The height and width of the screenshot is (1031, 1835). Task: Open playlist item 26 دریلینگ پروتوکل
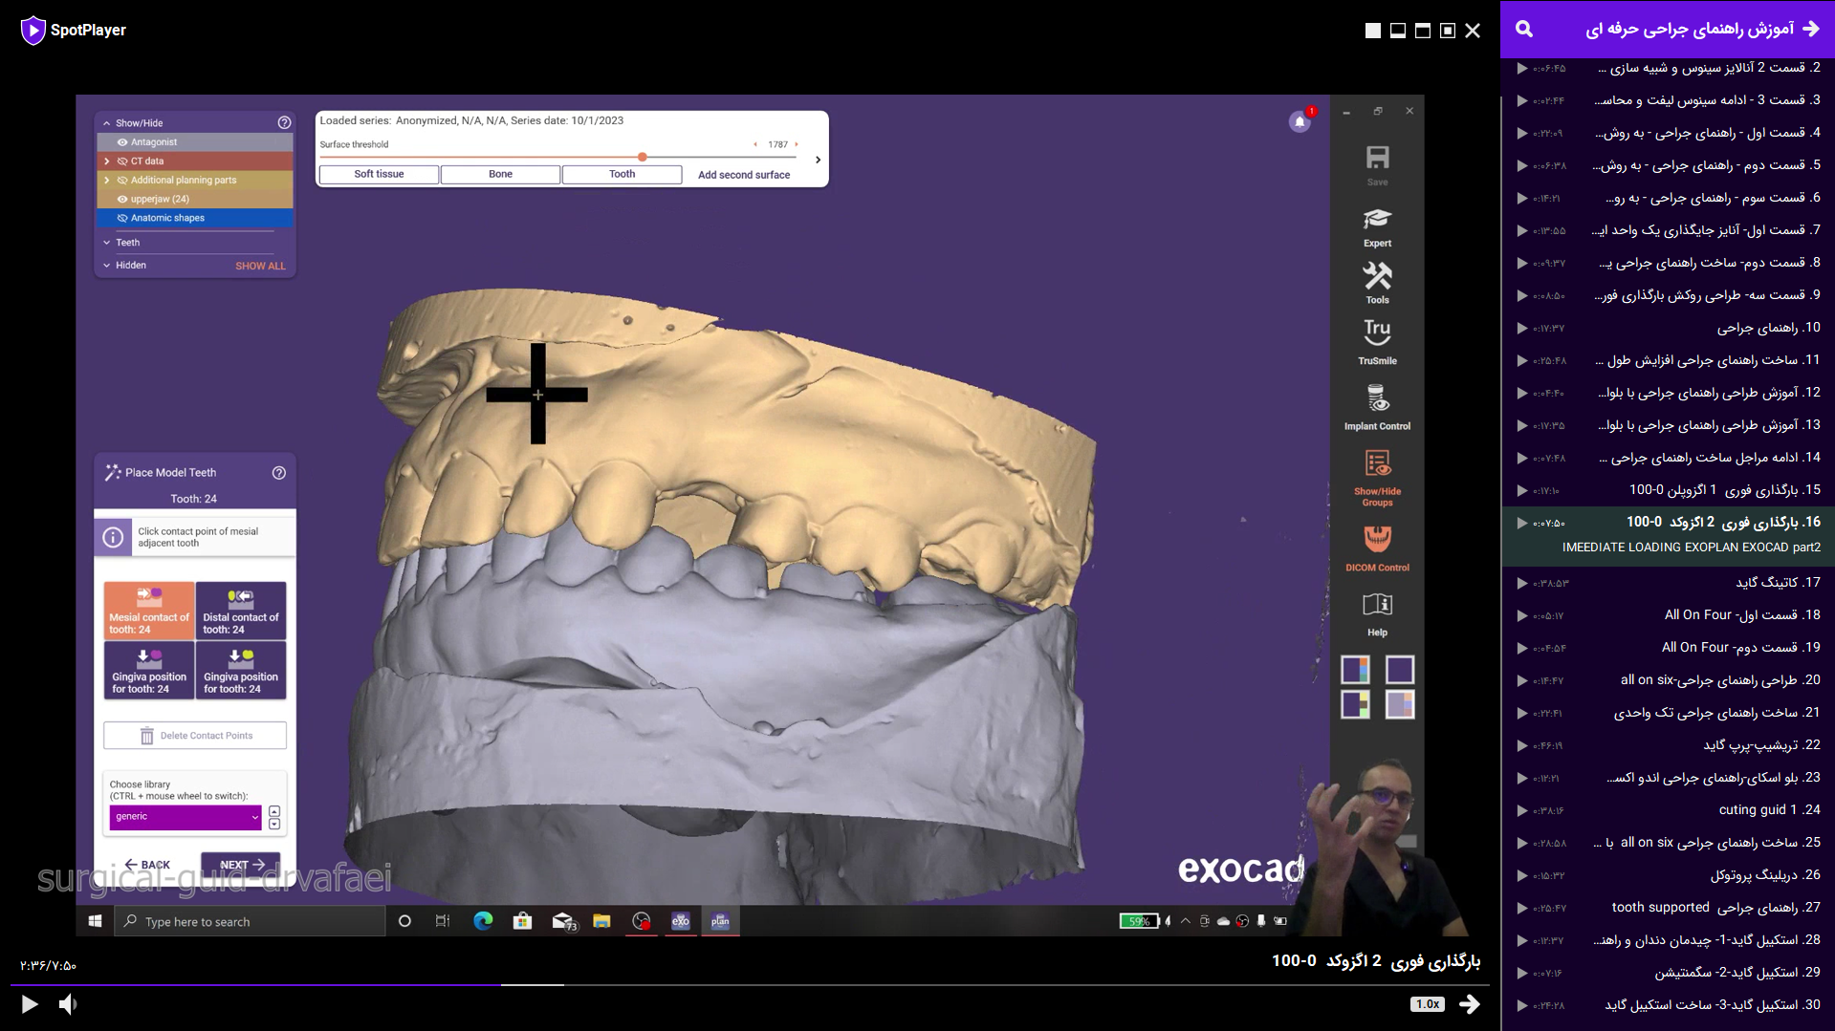pyautogui.click(x=1668, y=874)
